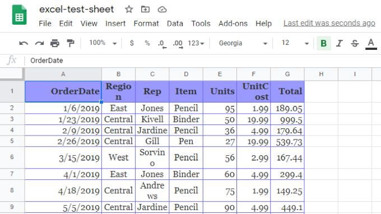The image size is (381, 214).
Task: Format as currency with dollar sign
Action: click(x=132, y=43)
